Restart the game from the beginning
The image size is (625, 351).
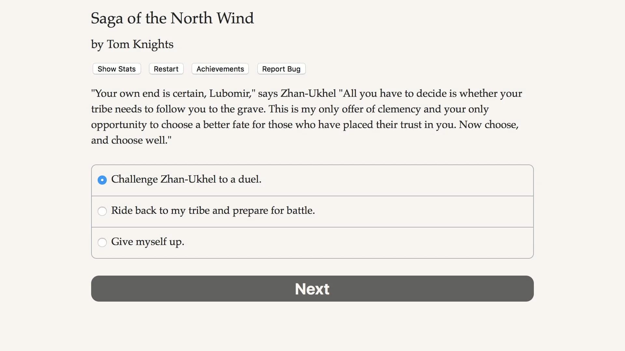coord(166,69)
